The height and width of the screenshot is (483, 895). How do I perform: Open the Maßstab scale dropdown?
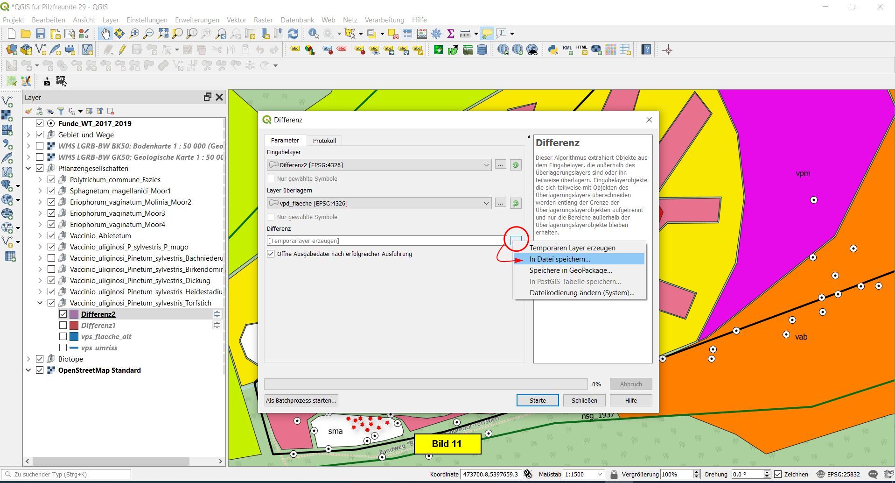[x=600, y=474]
